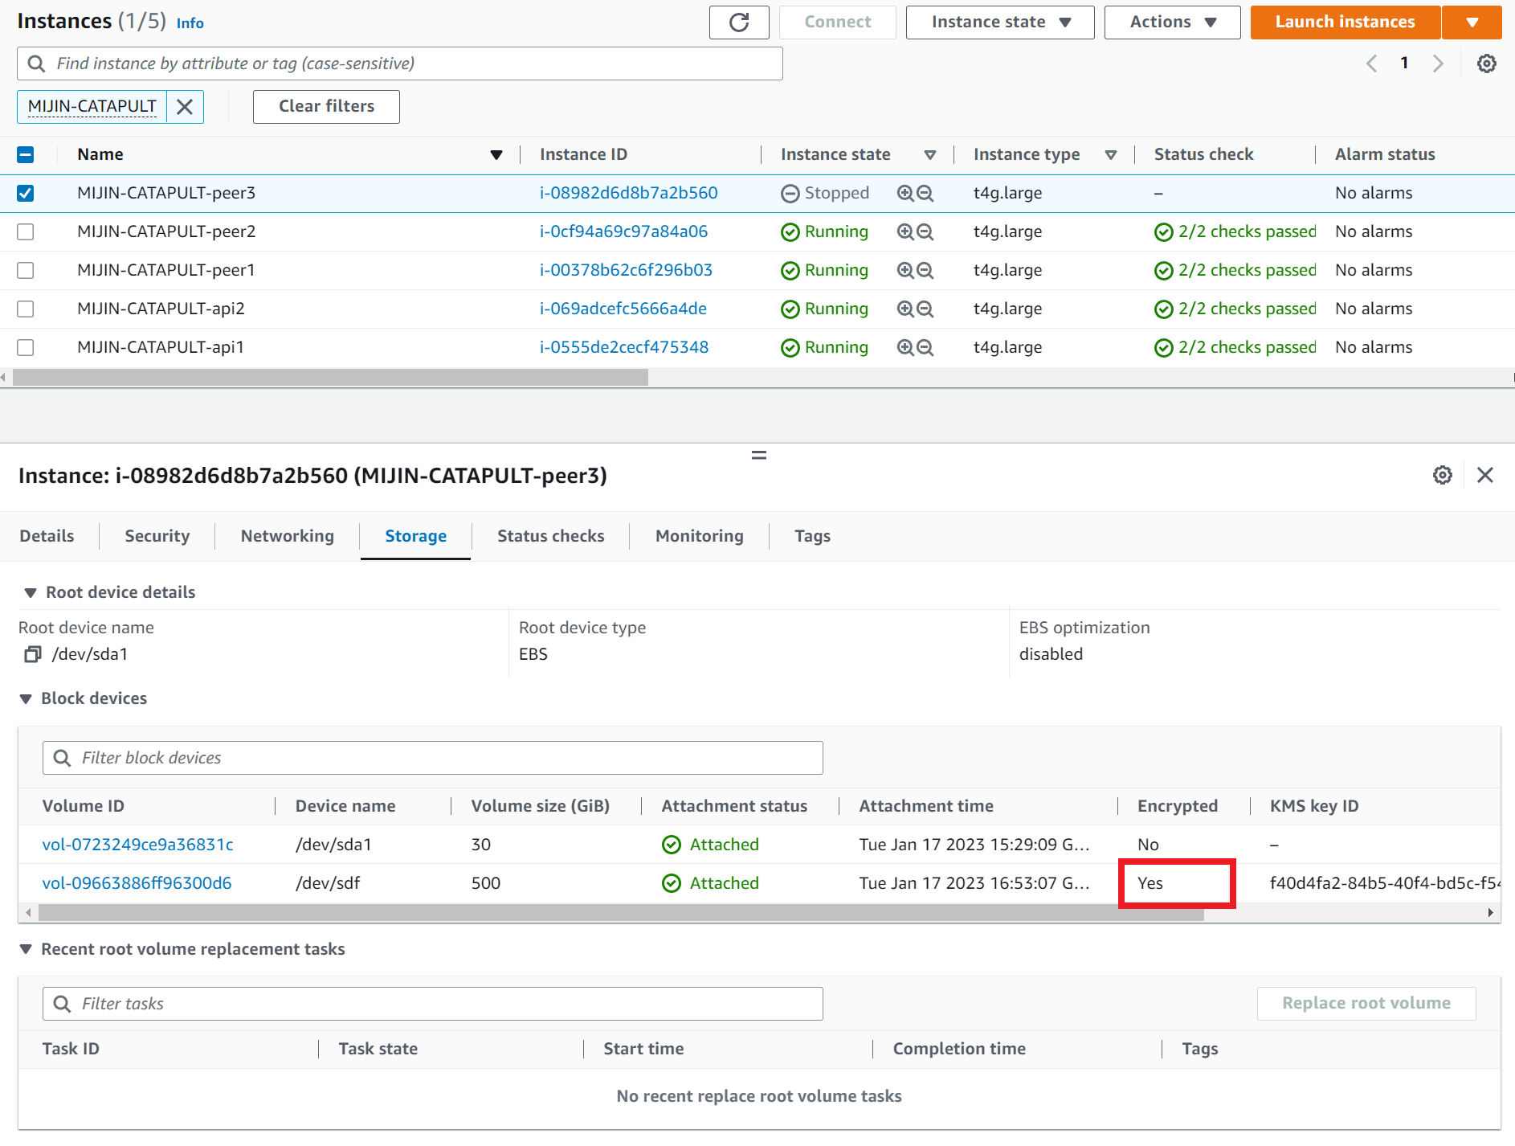
Task: Sort by Name column arrow
Action: click(496, 154)
